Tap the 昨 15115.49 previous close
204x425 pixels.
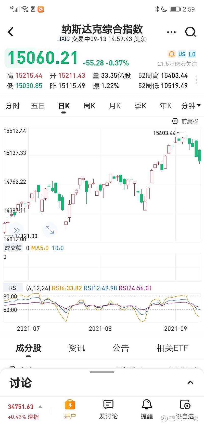coord(68,86)
